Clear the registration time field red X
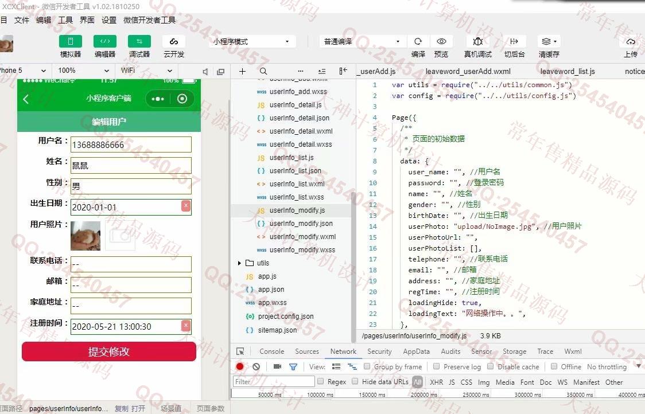Image resolution: width=645 pixels, height=414 pixels. point(186,326)
